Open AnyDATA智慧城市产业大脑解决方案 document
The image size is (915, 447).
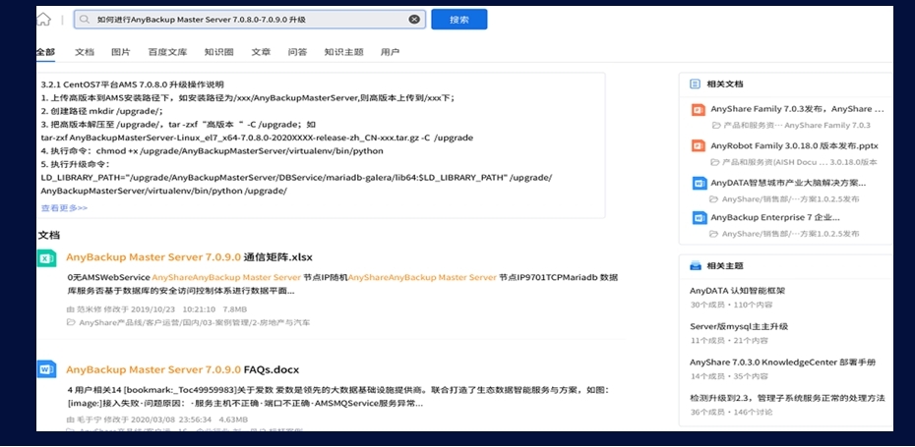click(788, 183)
